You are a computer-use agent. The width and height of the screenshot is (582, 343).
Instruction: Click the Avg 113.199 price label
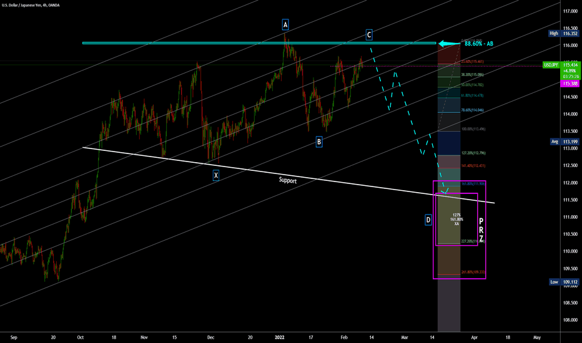coord(564,142)
